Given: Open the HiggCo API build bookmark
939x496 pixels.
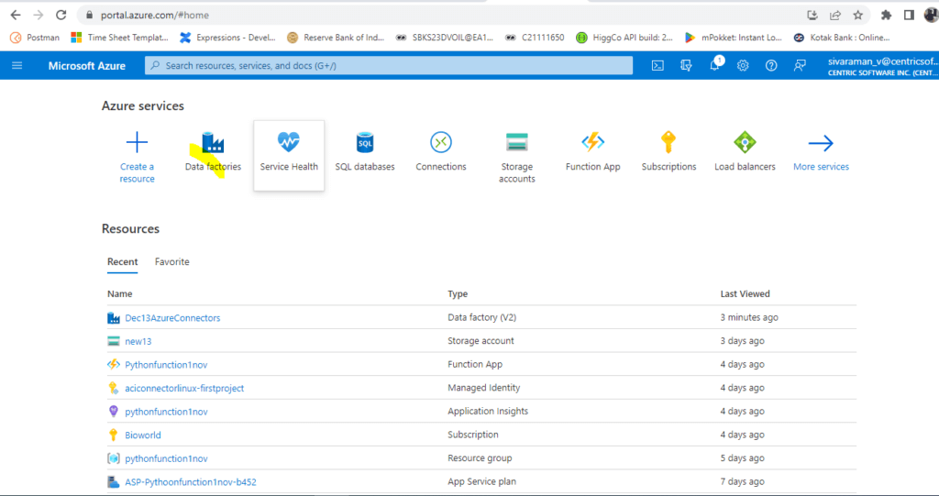Looking at the screenshot, I should (624, 38).
